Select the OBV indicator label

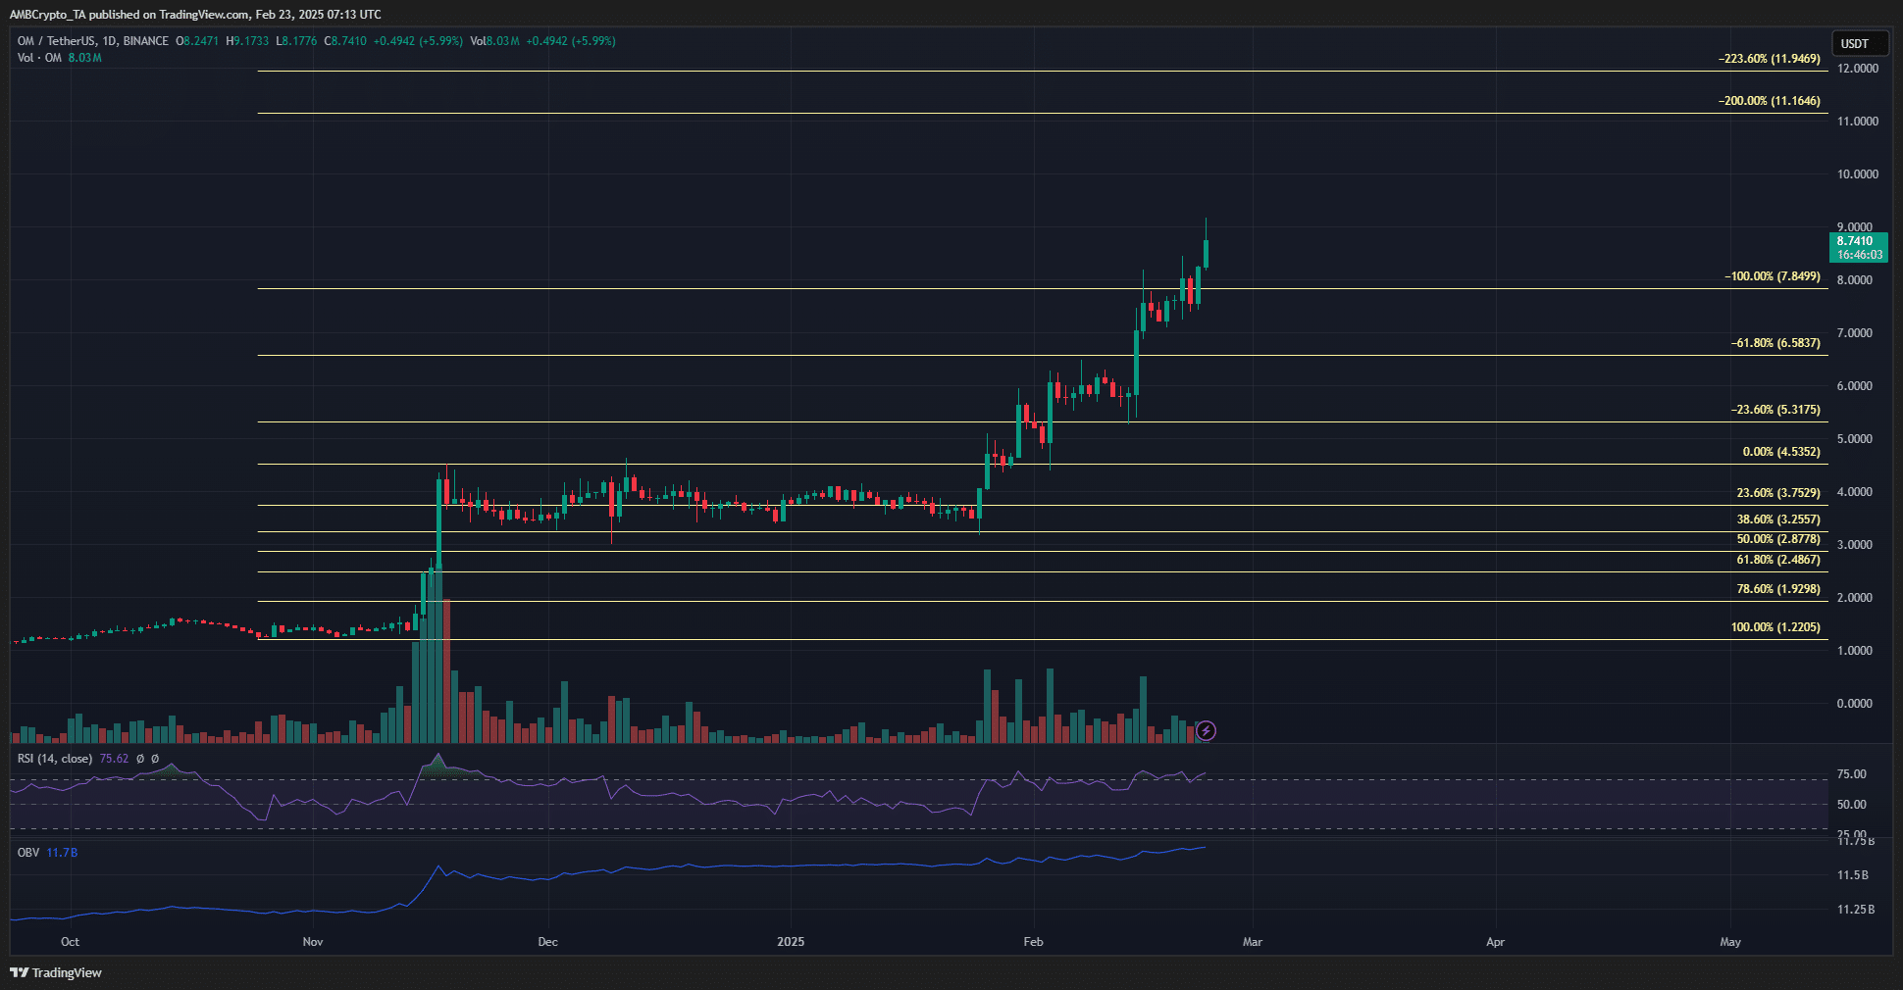26,854
